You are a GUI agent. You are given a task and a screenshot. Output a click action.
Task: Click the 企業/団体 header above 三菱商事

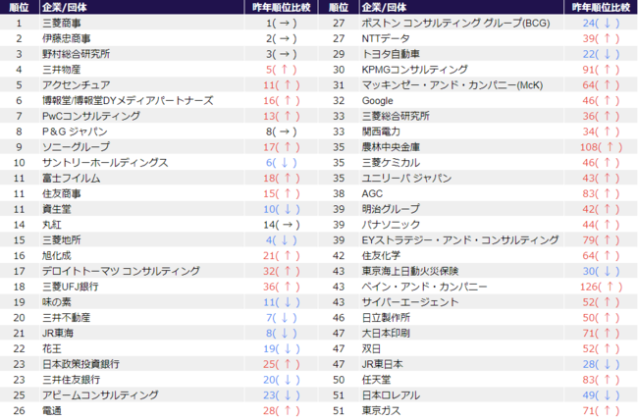pyautogui.click(x=63, y=6)
